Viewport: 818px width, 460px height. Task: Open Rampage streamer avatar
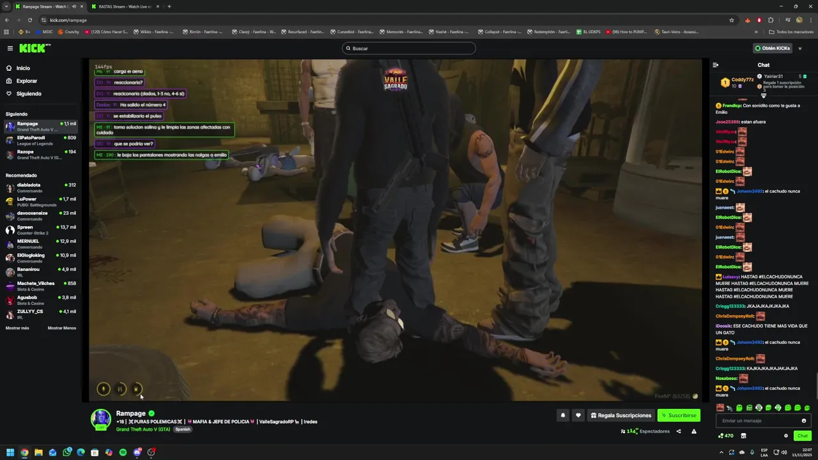click(x=100, y=419)
